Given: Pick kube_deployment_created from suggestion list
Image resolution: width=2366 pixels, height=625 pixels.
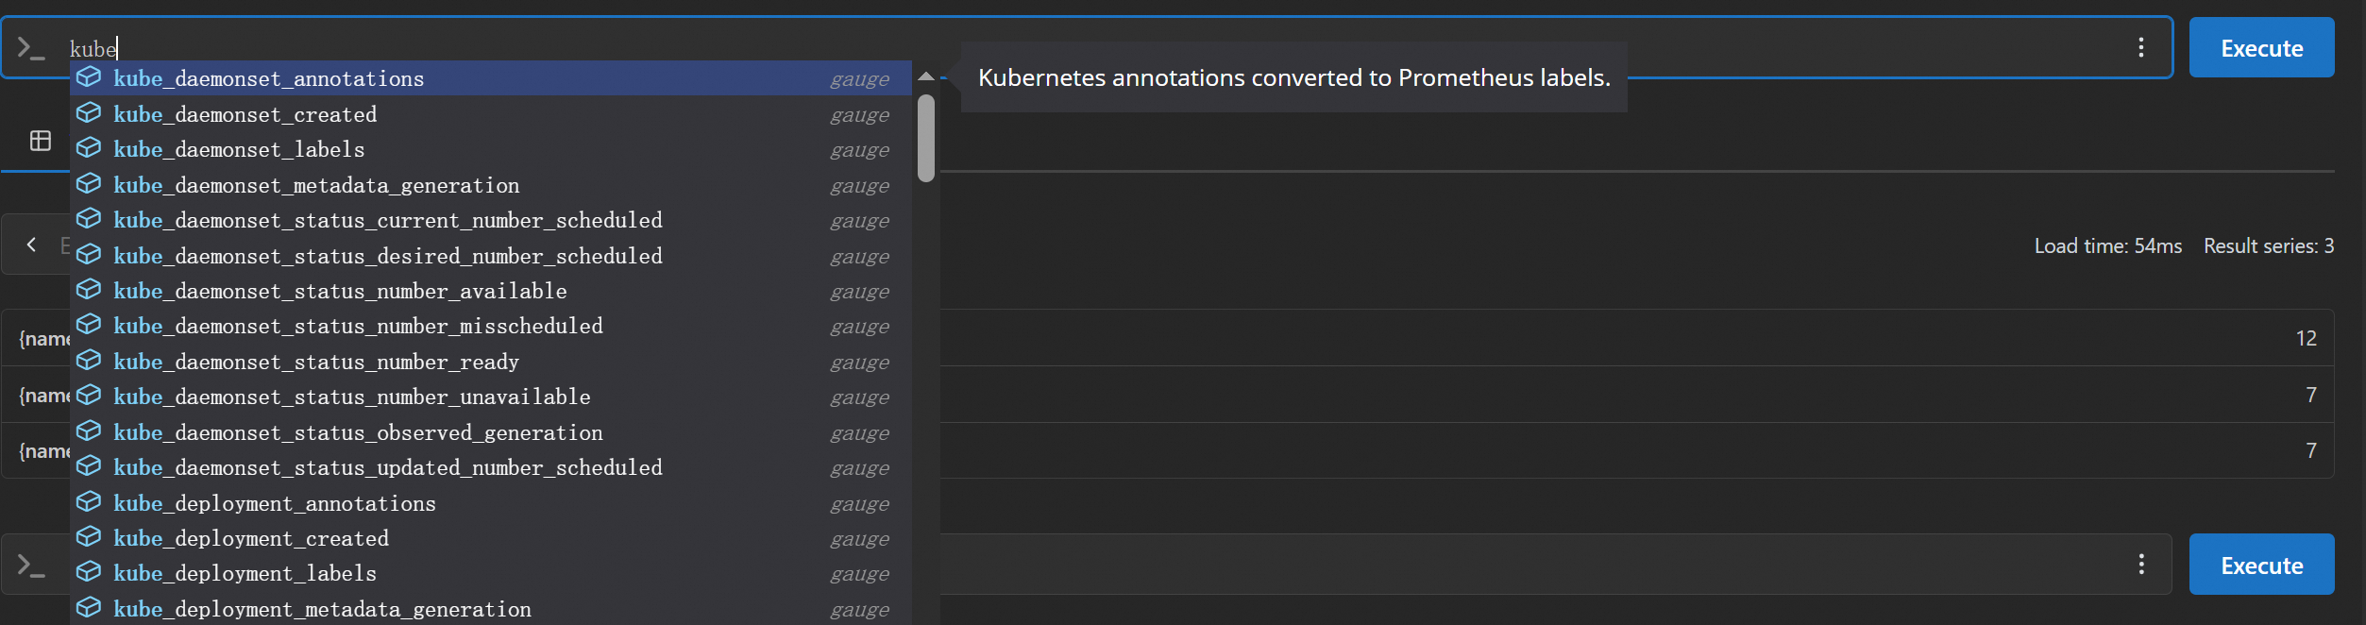Looking at the screenshot, I should [251, 538].
